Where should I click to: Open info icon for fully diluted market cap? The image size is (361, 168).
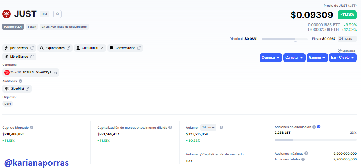point(170,127)
